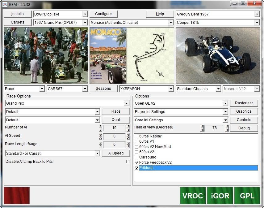
Task: Expand the Open GL V2 rasteriser dropdown
Action: coord(225,103)
